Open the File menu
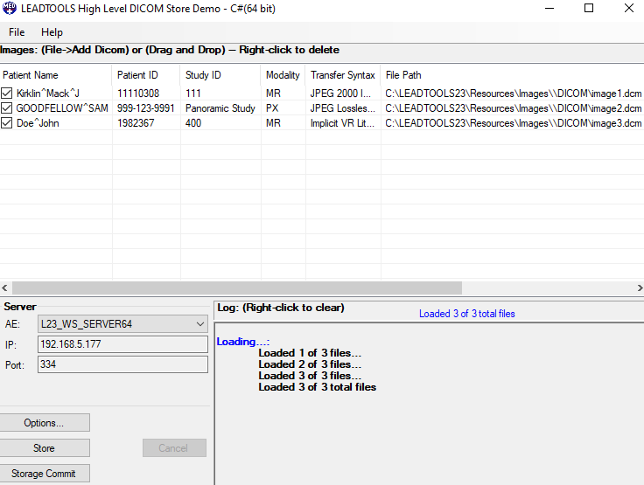 coord(17,32)
